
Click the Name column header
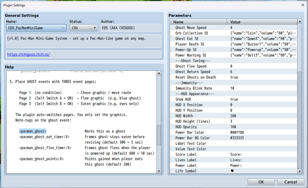(x=198, y=22)
